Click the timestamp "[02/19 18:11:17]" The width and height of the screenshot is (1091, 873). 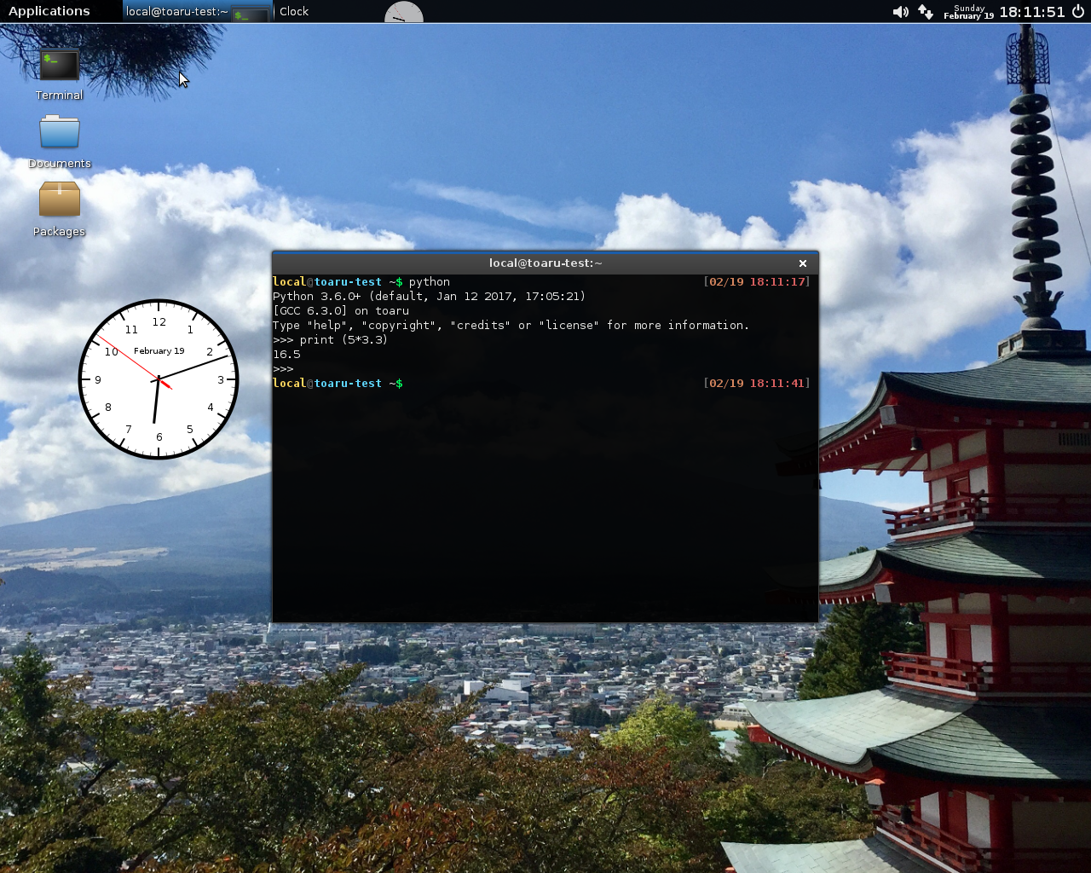(757, 282)
